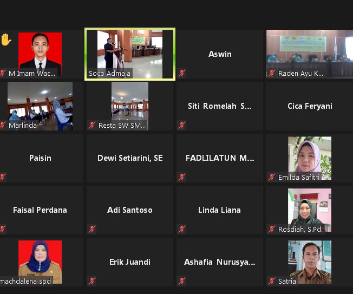This screenshot has height=294, width=353.
Task: Click machdalena spd profile photo
Action: 40,262
